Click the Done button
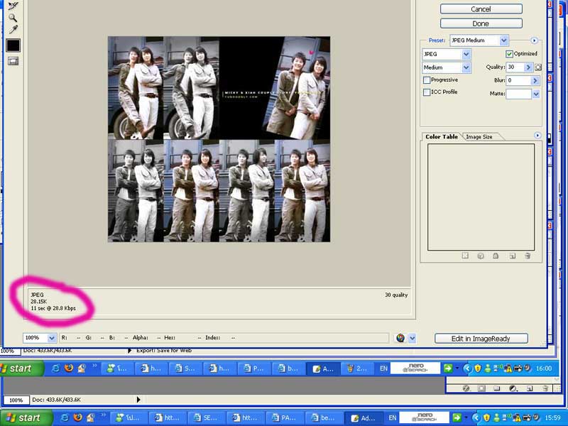568x426 pixels. click(481, 23)
